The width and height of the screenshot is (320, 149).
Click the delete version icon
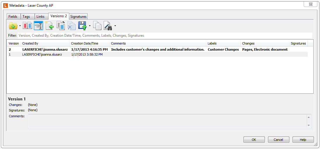point(72,26)
